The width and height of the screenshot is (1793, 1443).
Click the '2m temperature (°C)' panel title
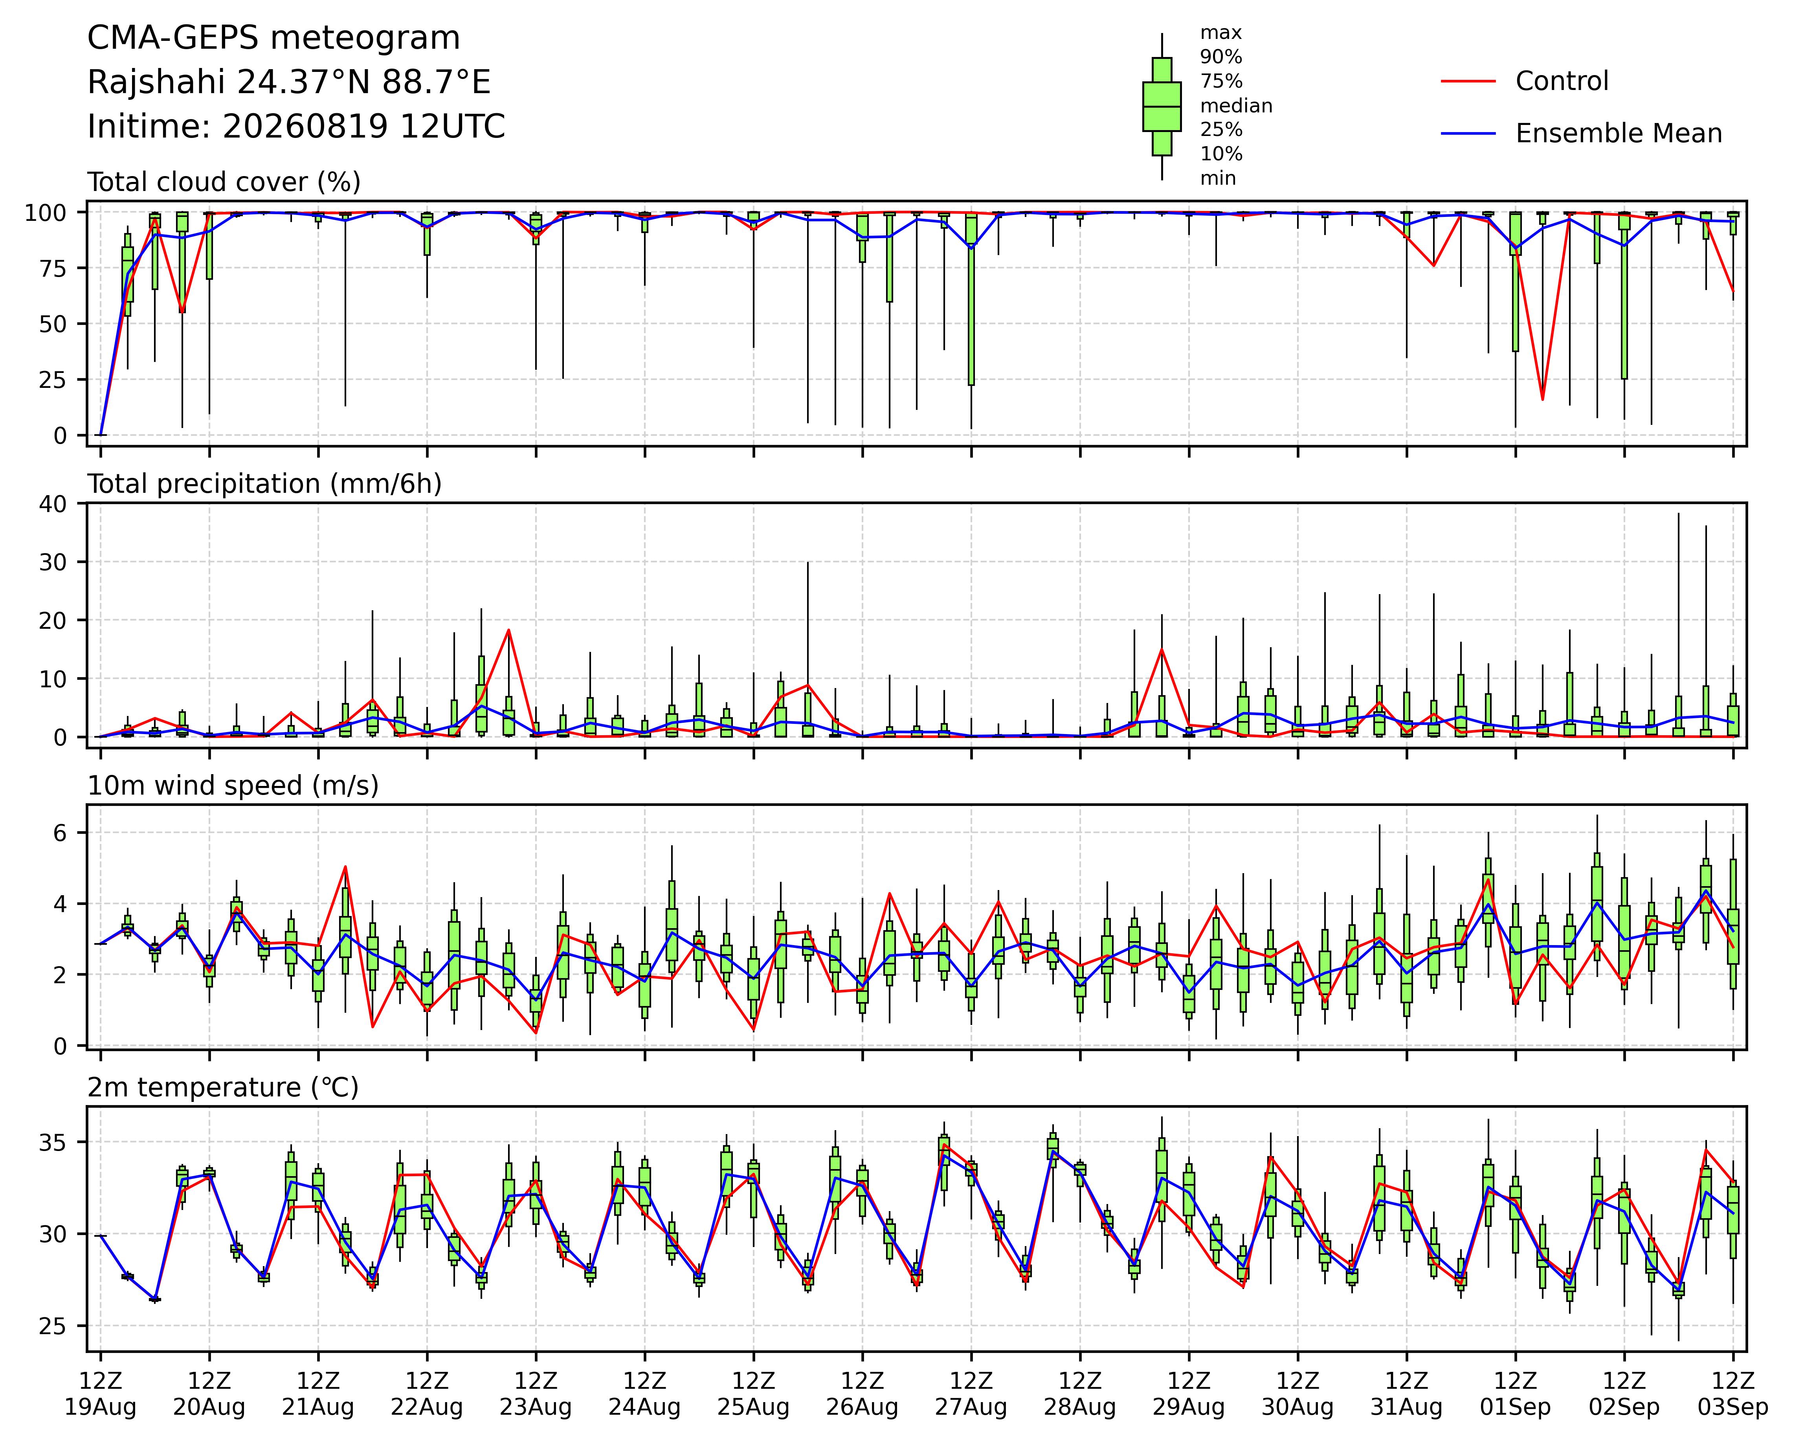(x=223, y=1088)
